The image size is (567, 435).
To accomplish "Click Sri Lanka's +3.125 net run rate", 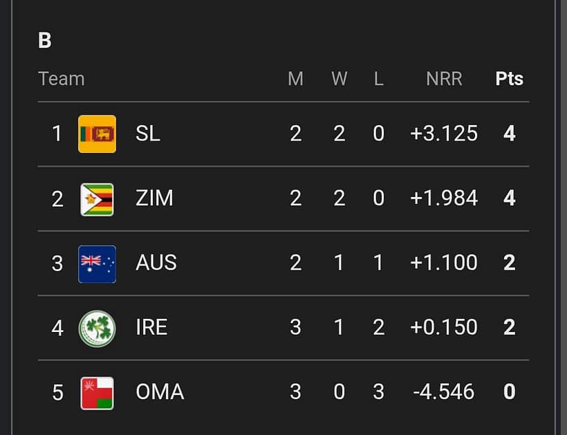I will tap(444, 133).
